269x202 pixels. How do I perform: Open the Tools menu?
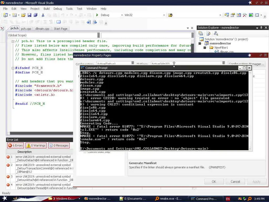[x=69, y=9]
